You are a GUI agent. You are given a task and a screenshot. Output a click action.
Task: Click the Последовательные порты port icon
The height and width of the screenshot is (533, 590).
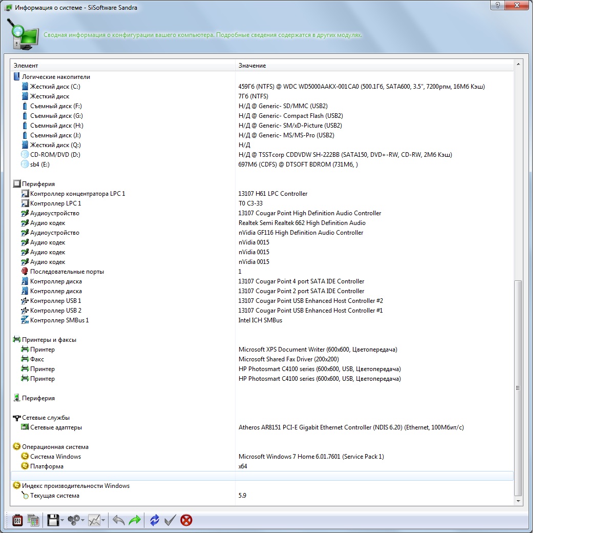[x=25, y=271]
